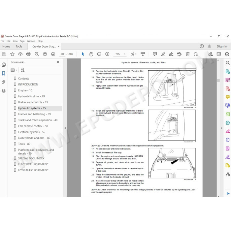The width and height of the screenshot is (231, 231).
Task: Click the star Add to favorites icon
Action: pyautogui.click(x=12, y=54)
